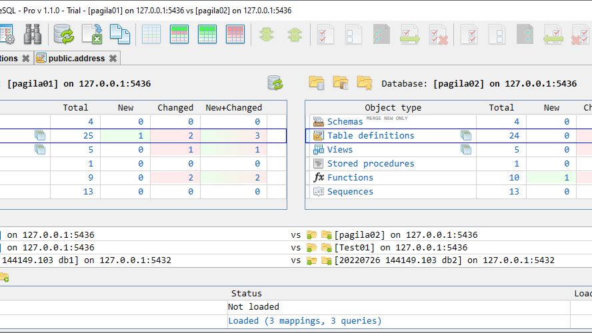The image size is (592, 333).
Task: Select the '[20220726 144149.103 db2]' session row
Action: pos(296,260)
